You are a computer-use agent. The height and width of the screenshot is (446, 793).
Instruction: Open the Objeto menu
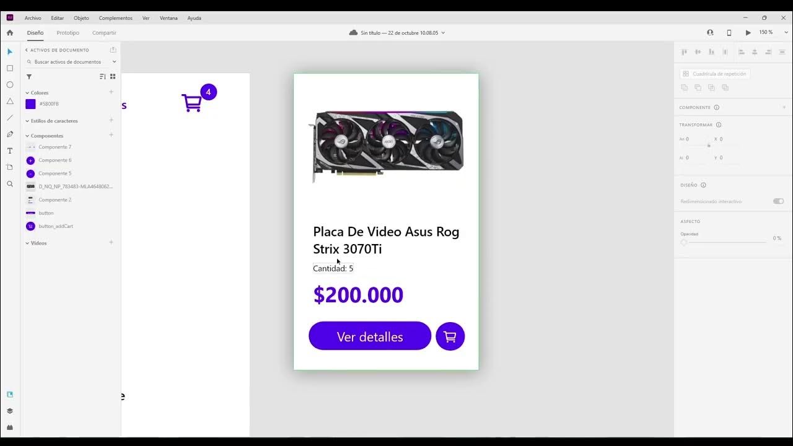pos(81,18)
